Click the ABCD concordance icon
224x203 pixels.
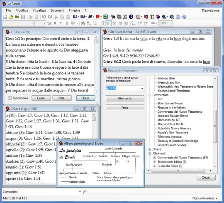125,17
